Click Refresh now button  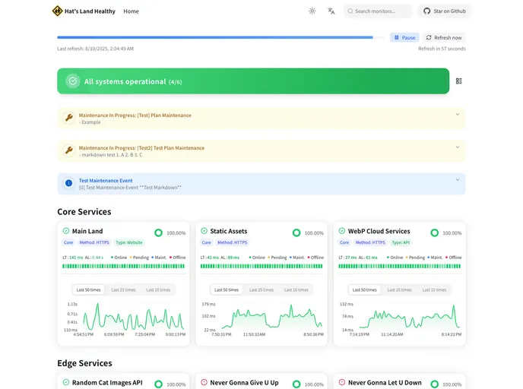(444, 38)
